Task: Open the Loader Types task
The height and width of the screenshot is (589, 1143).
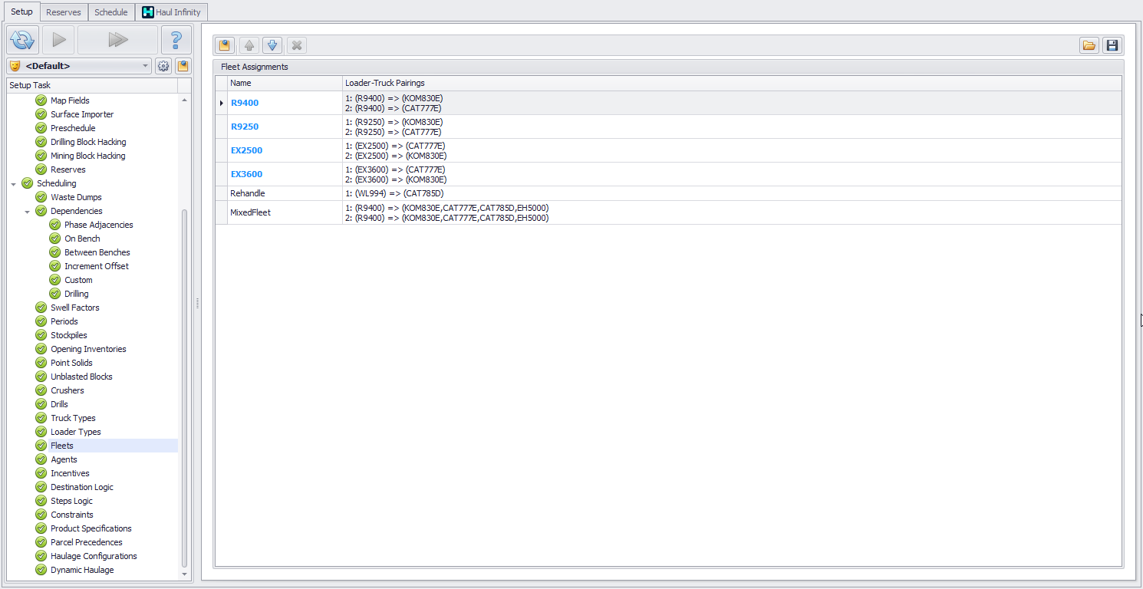Action: coord(76,432)
